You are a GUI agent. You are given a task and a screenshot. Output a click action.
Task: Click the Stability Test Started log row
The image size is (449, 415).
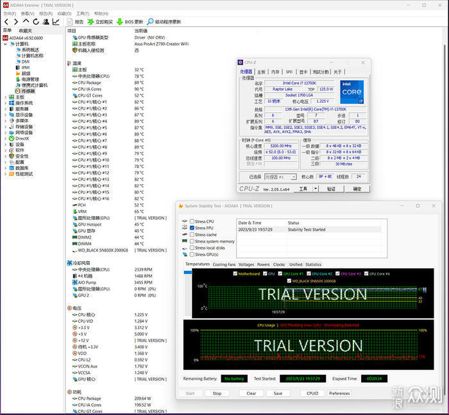pos(309,230)
